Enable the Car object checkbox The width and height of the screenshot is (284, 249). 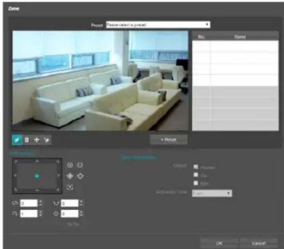click(x=195, y=175)
